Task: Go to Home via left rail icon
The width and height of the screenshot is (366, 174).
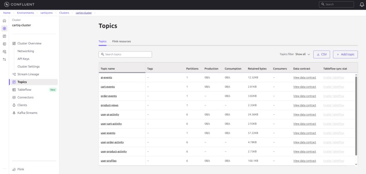Action: (x=4, y=21)
